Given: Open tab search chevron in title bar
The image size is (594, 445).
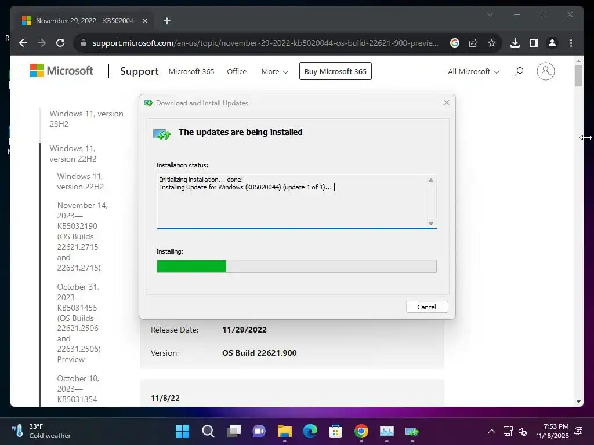Looking at the screenshot, I should [490, 14].
